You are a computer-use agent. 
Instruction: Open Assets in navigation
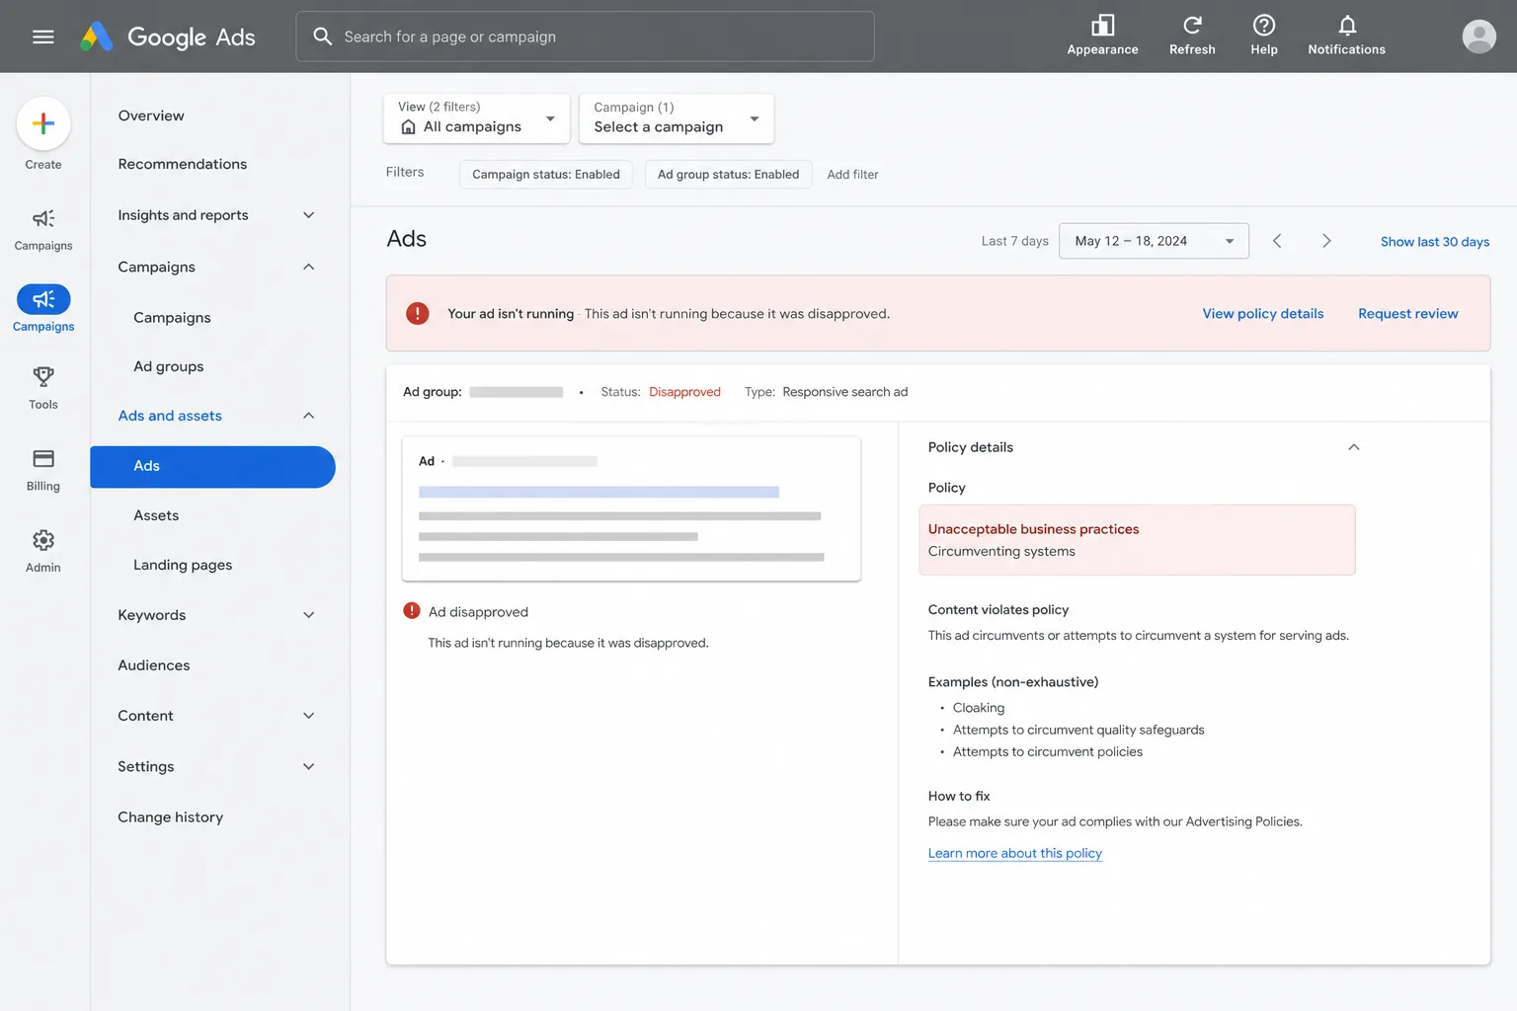tap(156, 515)
